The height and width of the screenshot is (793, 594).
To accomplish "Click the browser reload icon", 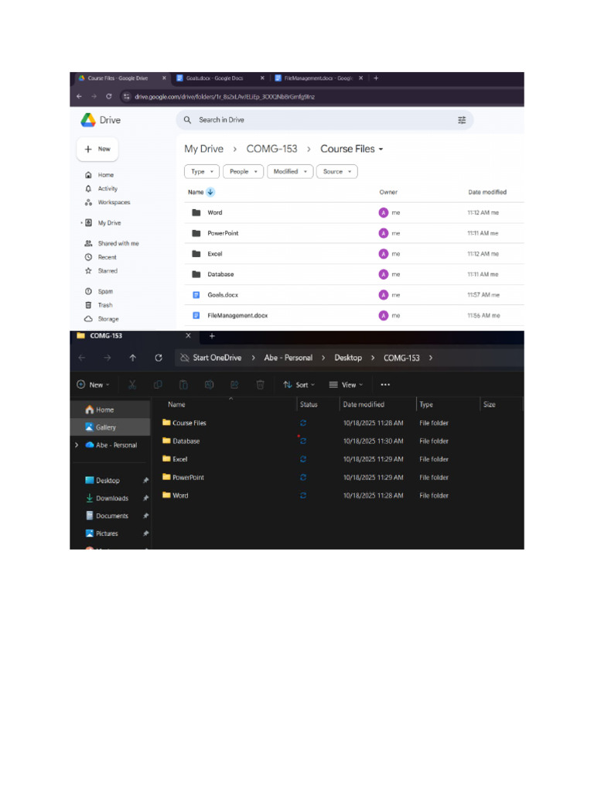I will click(108, 96).
